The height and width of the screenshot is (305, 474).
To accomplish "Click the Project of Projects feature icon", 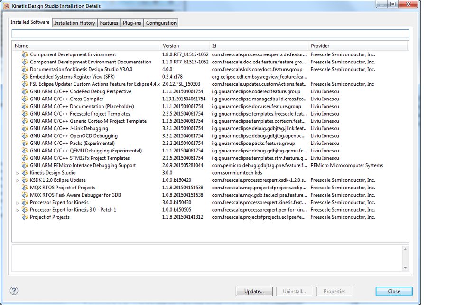I will click(x=25, y=217).
